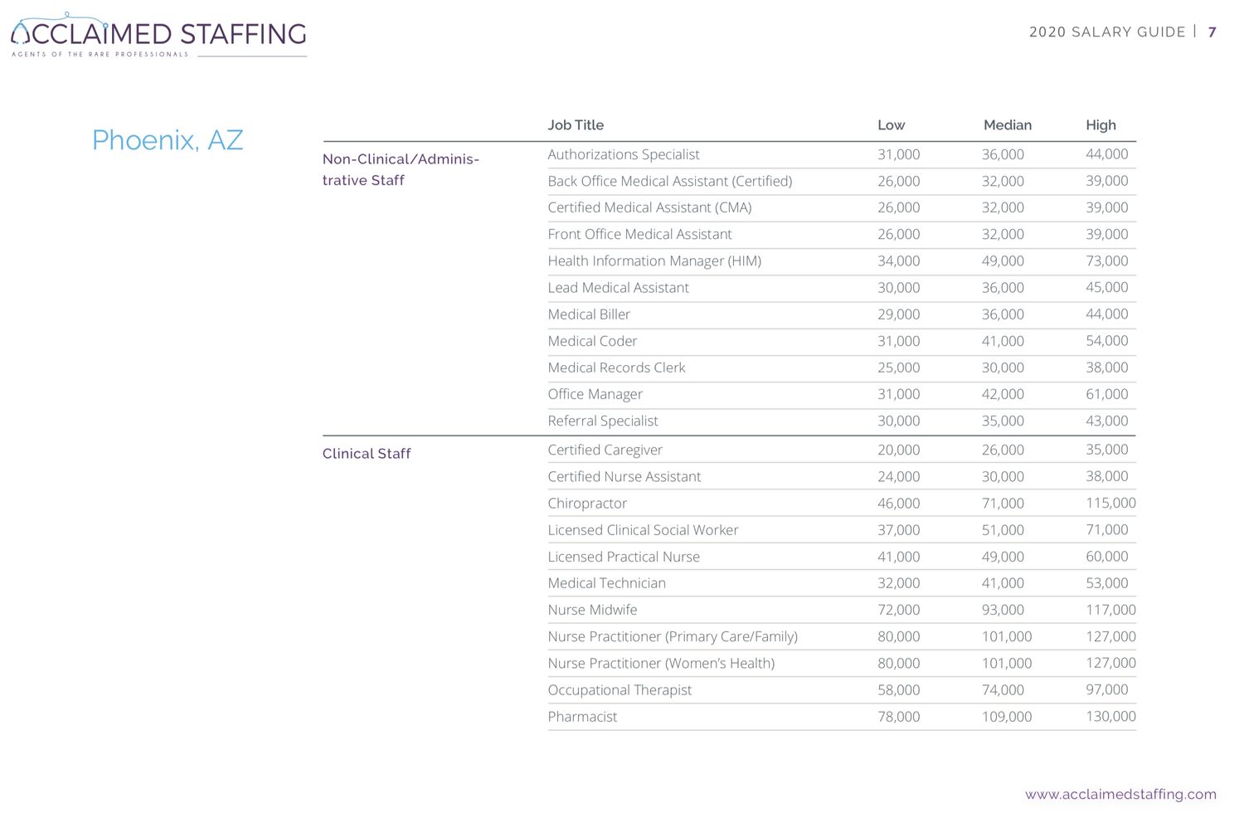The width and height of the screenshot is (1244, 813).
Task: Select Chiropractor low value 46,000
Action: tap(899, 504)
